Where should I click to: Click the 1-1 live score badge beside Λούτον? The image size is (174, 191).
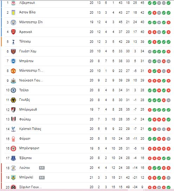pyautogui.click(x=42, y=168)
